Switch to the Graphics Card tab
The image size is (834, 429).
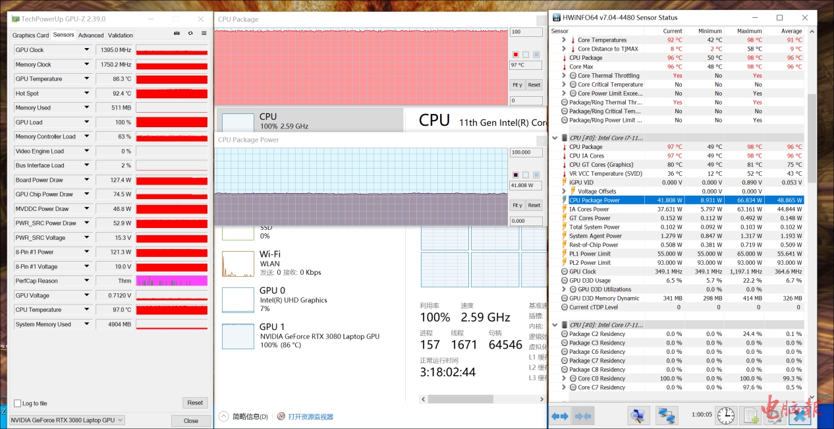point(30,36)
